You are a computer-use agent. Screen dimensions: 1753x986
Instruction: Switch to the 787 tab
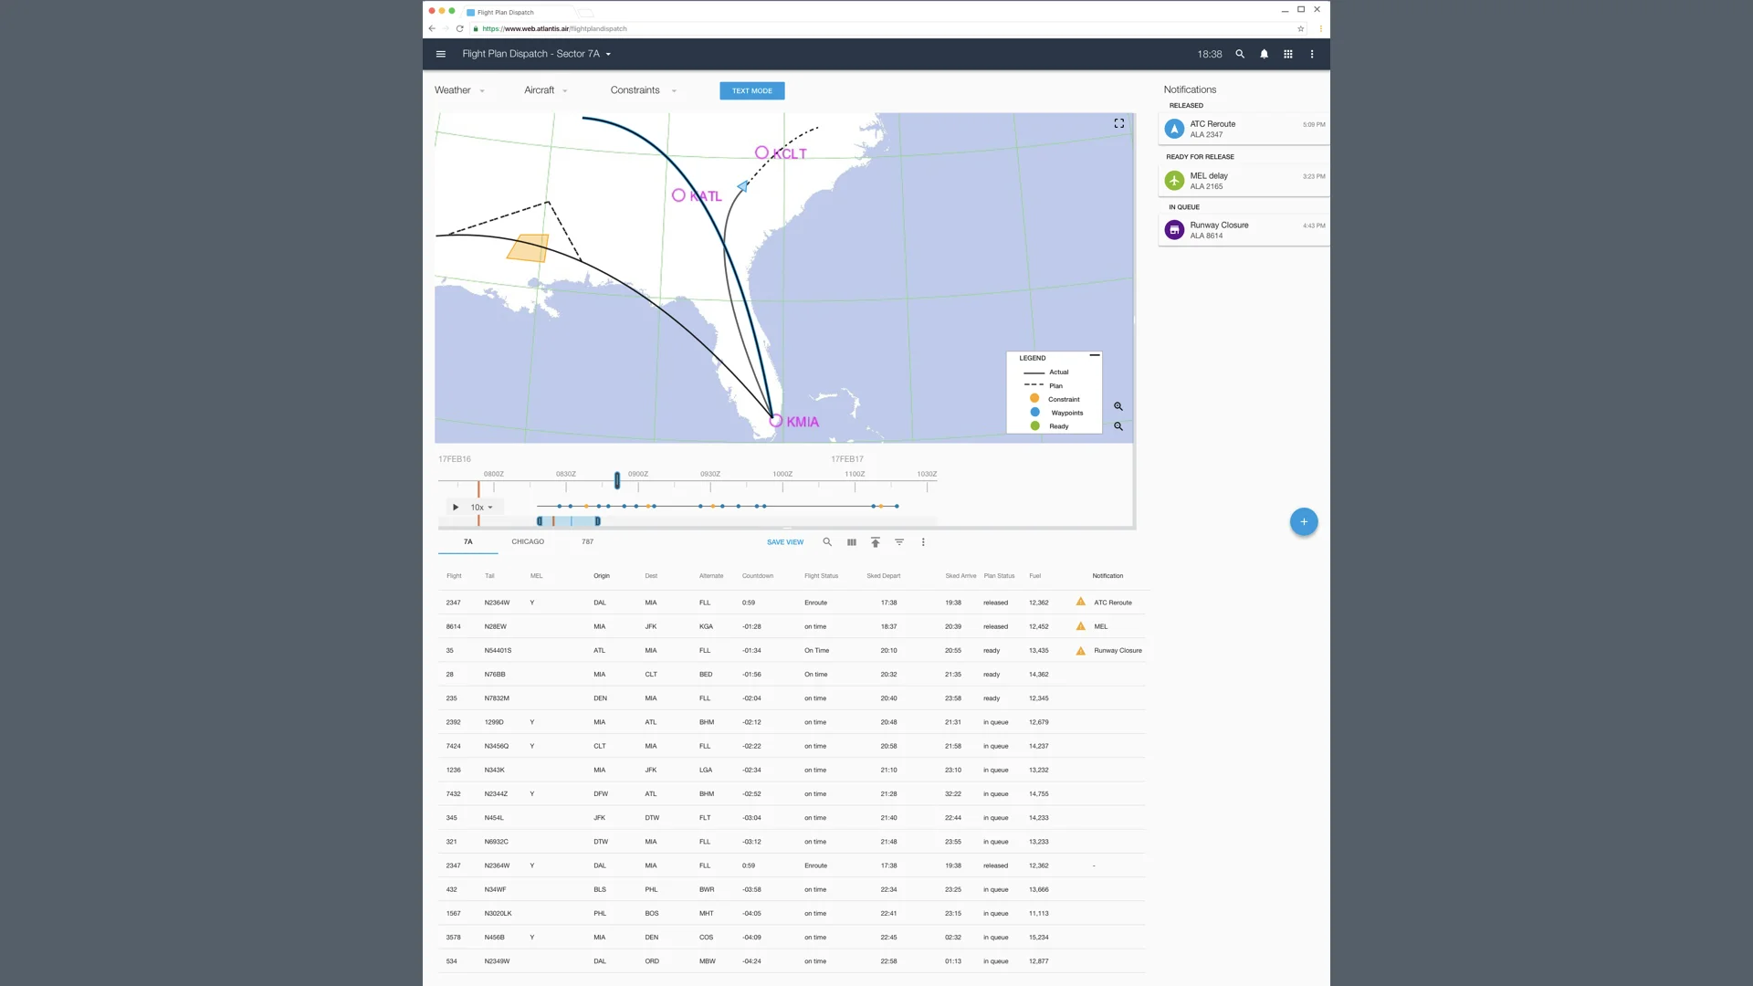[587, 541]
